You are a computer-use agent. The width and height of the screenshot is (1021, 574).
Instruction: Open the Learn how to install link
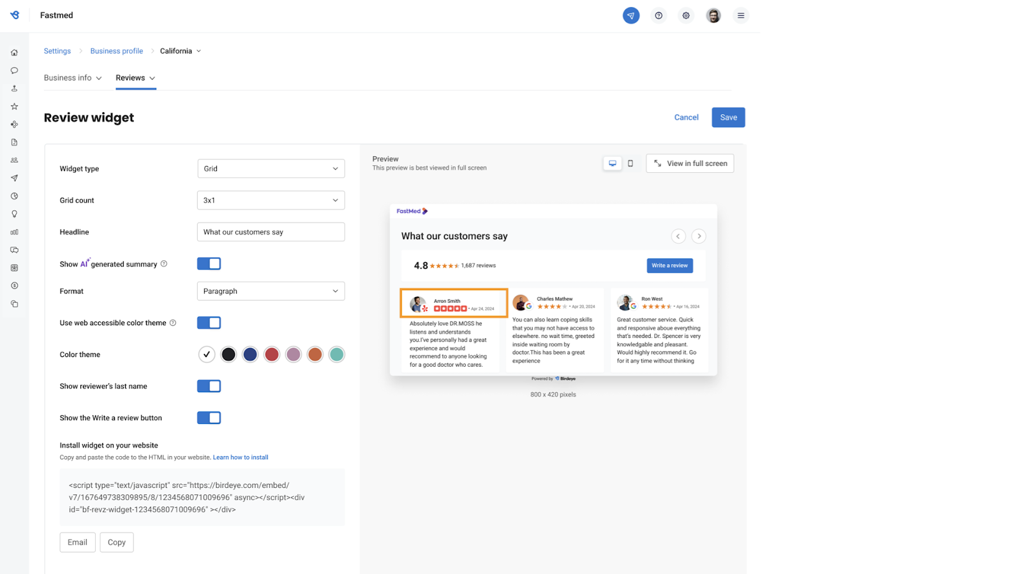tap(241, 457)
